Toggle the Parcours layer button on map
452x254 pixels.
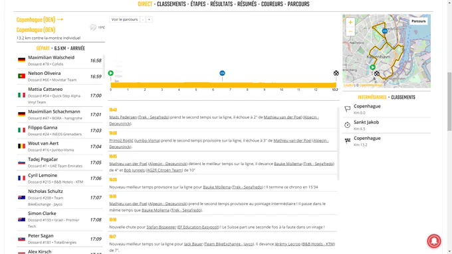point(418,21)
